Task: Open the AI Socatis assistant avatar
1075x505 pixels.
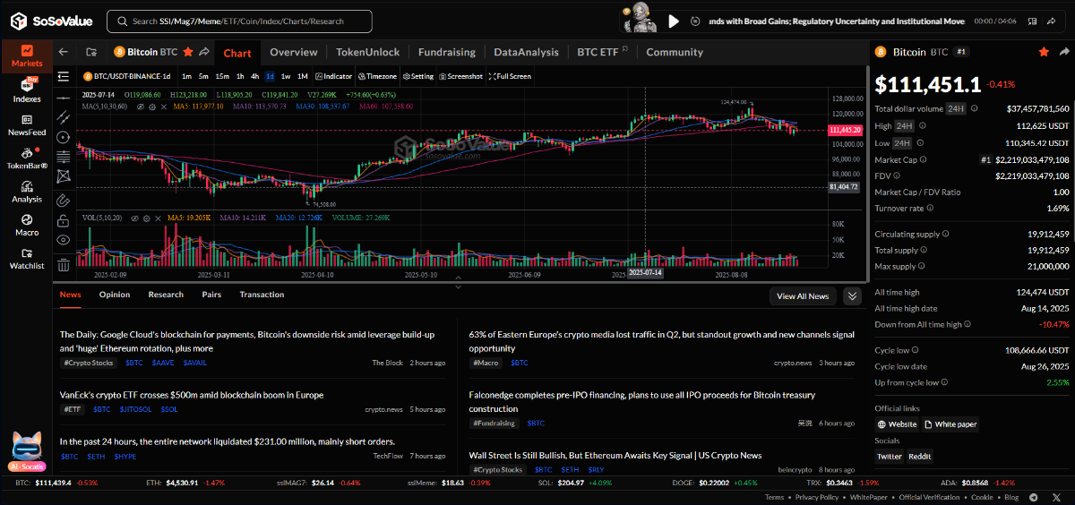Action: 27,451
